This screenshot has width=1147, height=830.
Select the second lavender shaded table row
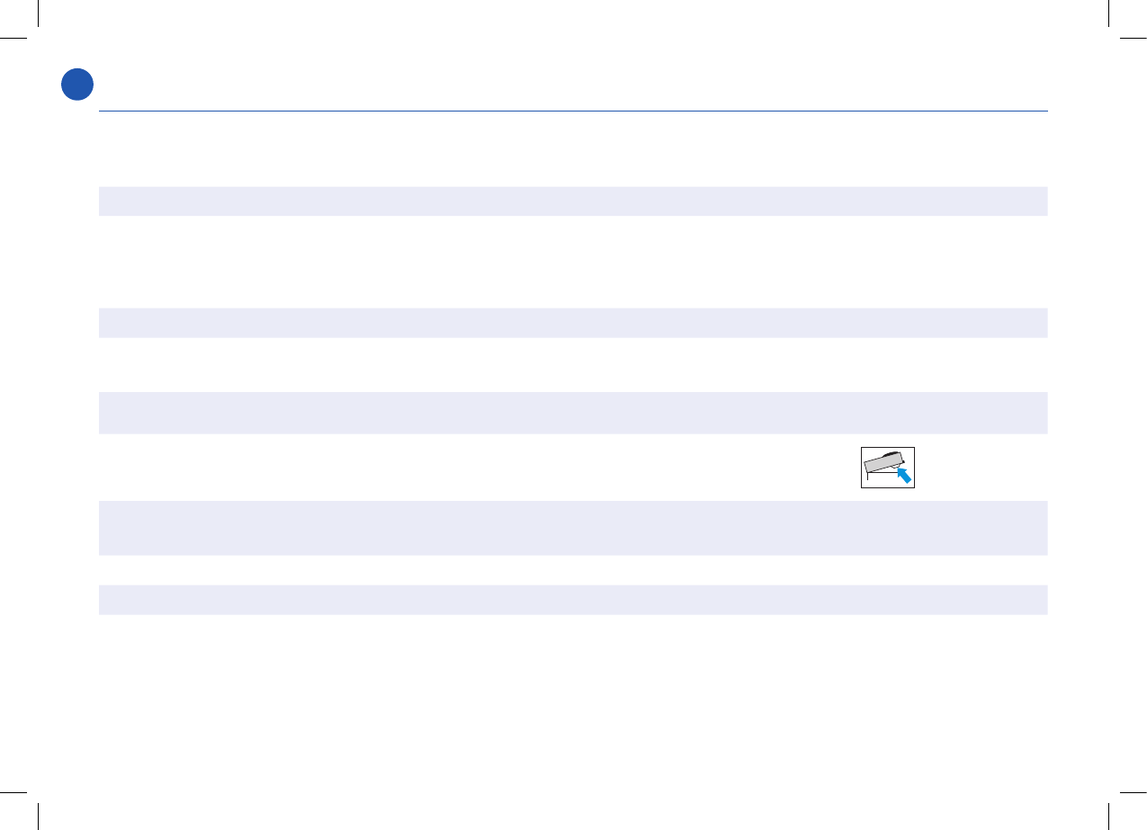pyautogui.click(x=572, y=323)
